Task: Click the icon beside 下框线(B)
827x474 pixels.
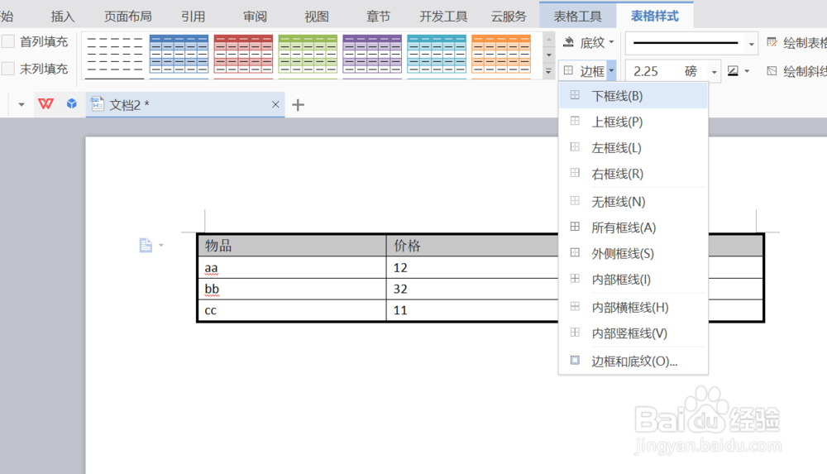Action: tap(575, 95)
